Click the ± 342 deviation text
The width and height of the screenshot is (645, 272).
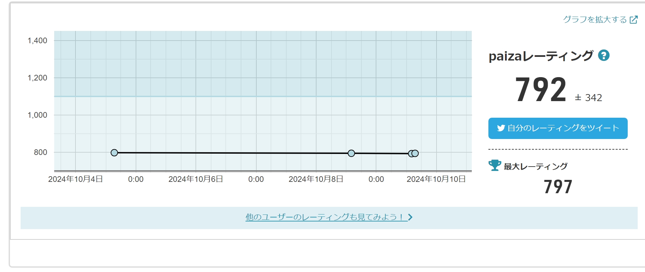pyautogui.click(x=588, y=98)
